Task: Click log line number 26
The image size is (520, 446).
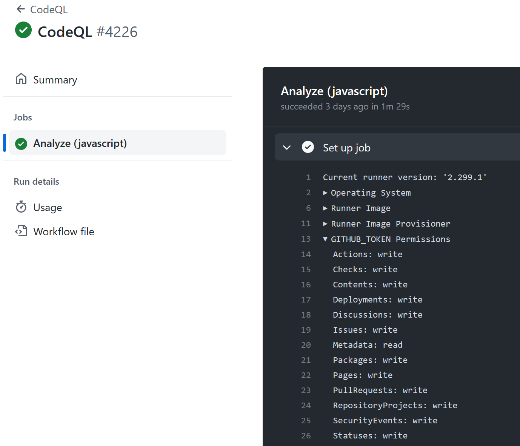Action: [306, 435]
